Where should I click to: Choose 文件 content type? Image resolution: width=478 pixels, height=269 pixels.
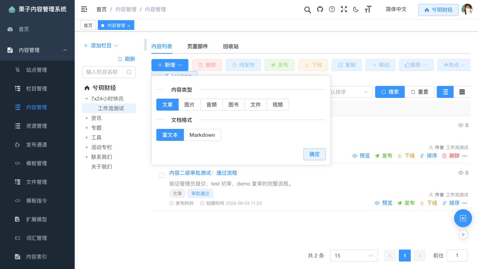255,105
